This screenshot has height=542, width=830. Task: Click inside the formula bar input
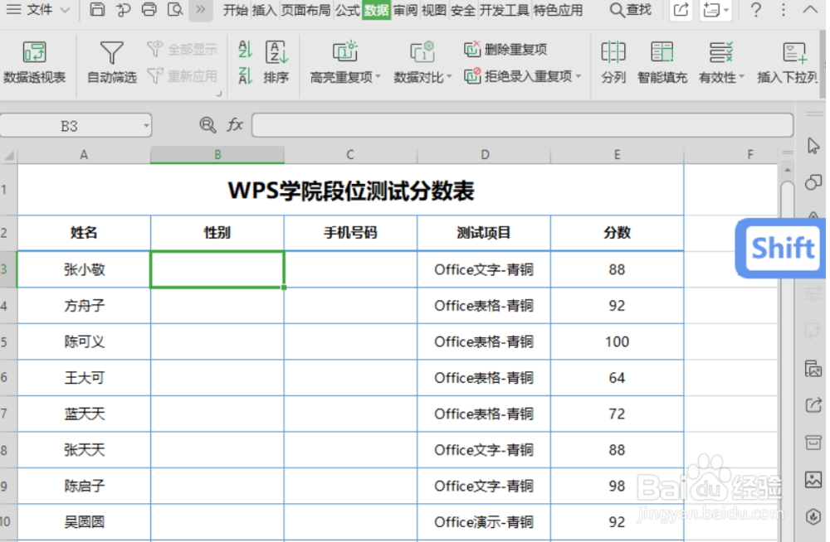click(522, 125)
